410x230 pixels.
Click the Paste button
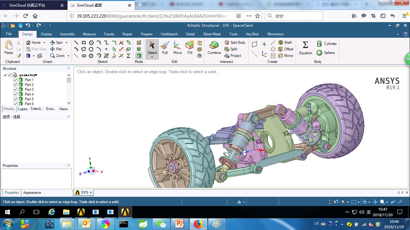point(9,48)
